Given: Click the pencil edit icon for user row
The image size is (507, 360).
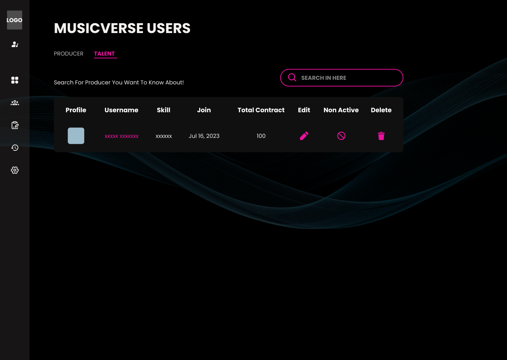Looking at the screenshot, I should (x=304, y=136).
